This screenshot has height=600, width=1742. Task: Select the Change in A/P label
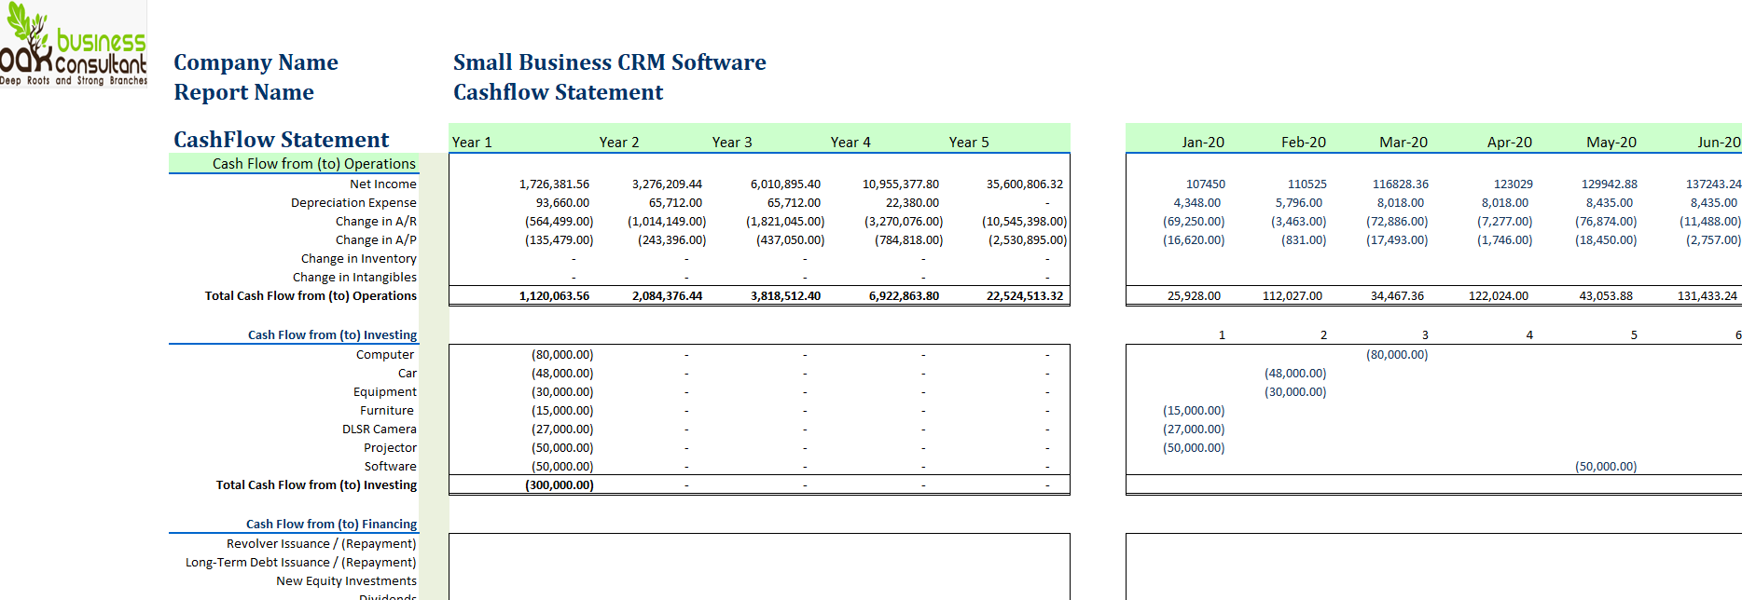coord(376,240)
